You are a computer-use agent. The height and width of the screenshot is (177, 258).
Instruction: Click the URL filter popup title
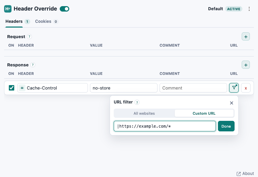pyautogui.click(x=123, y=102)
